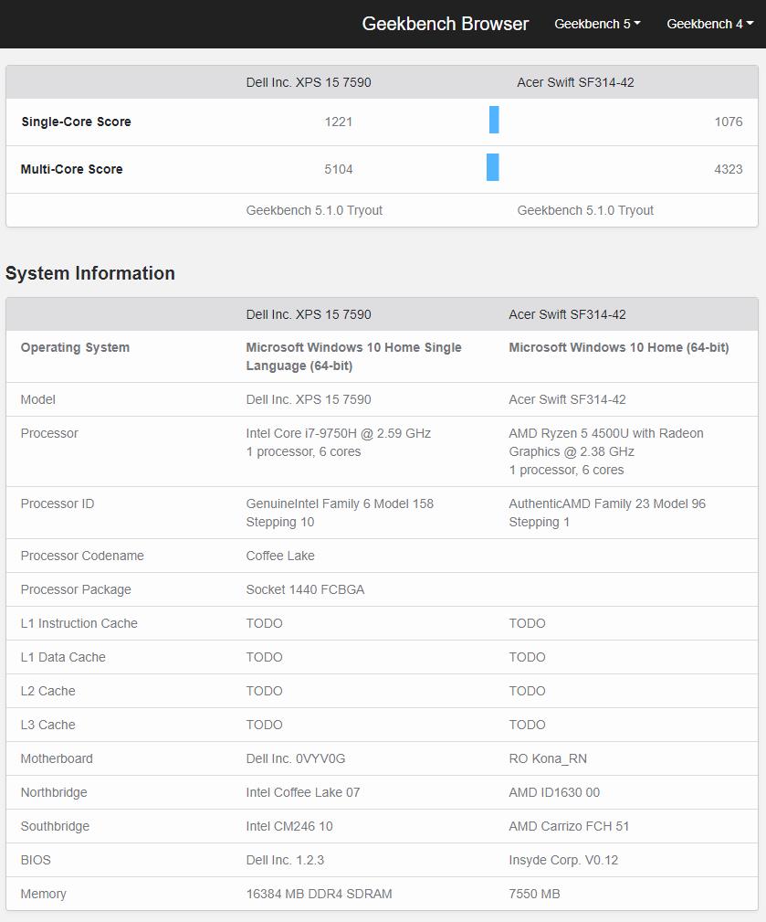The image size is (766, 922).
Task: Click the Dell multi-core score 5104
Action: click(x=339, y=169)
